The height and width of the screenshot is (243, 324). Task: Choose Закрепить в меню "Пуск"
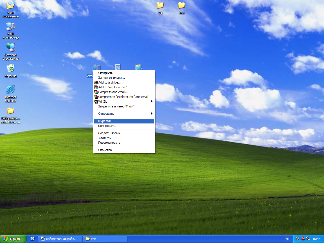[124, 106]
